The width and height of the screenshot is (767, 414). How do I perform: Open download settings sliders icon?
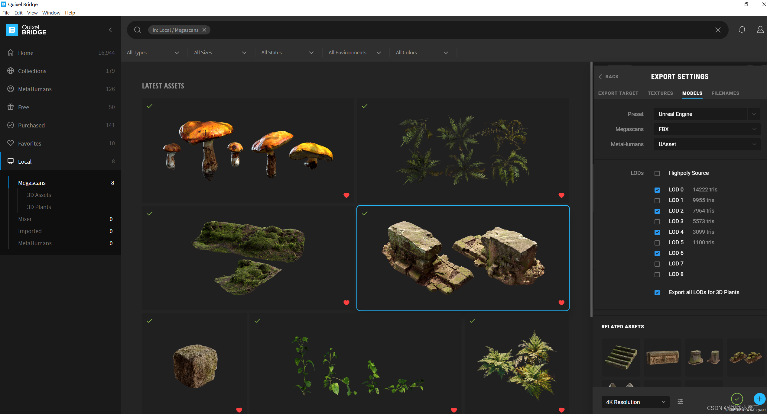pos(680,402)
